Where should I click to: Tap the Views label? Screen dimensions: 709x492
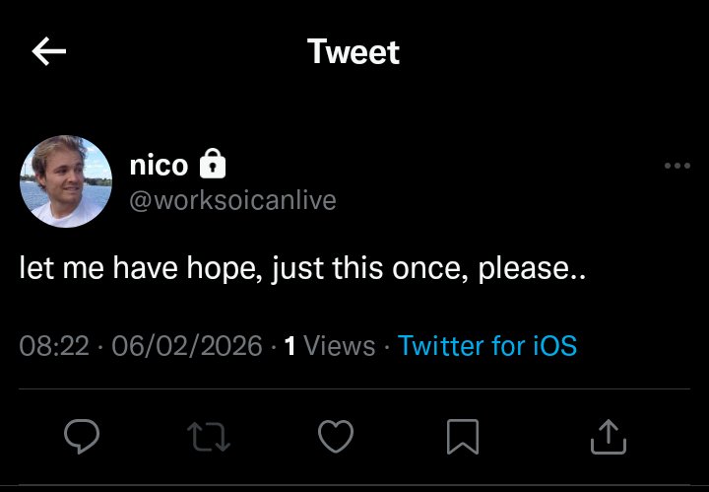click(x=339, y=346)
